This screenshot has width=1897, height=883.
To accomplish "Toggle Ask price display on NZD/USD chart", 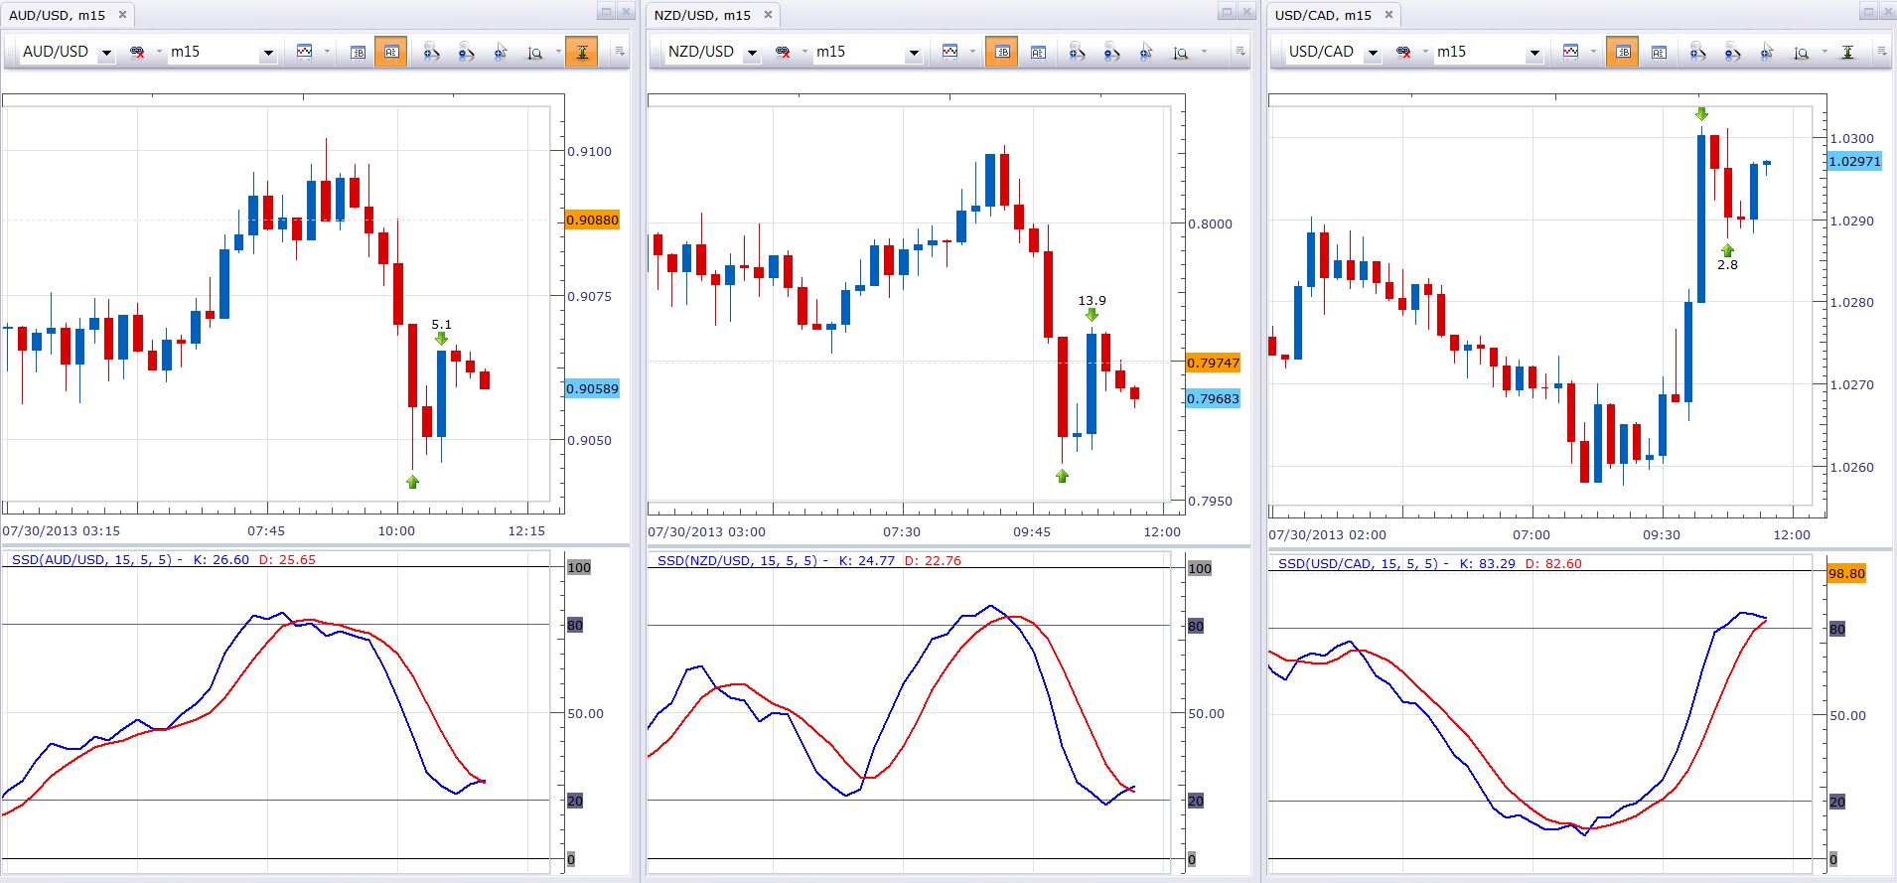I will pyautogui.click(x=1037, y=52).
